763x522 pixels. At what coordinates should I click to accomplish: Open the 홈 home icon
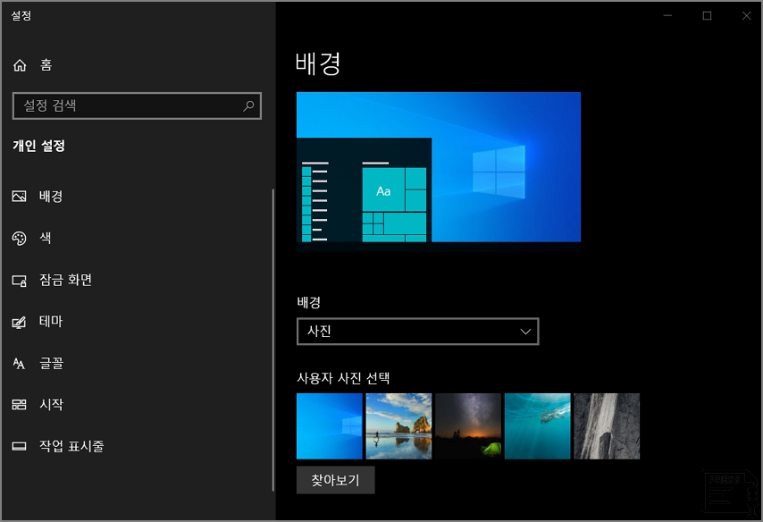pyautogui.click(x=20, y=64)
